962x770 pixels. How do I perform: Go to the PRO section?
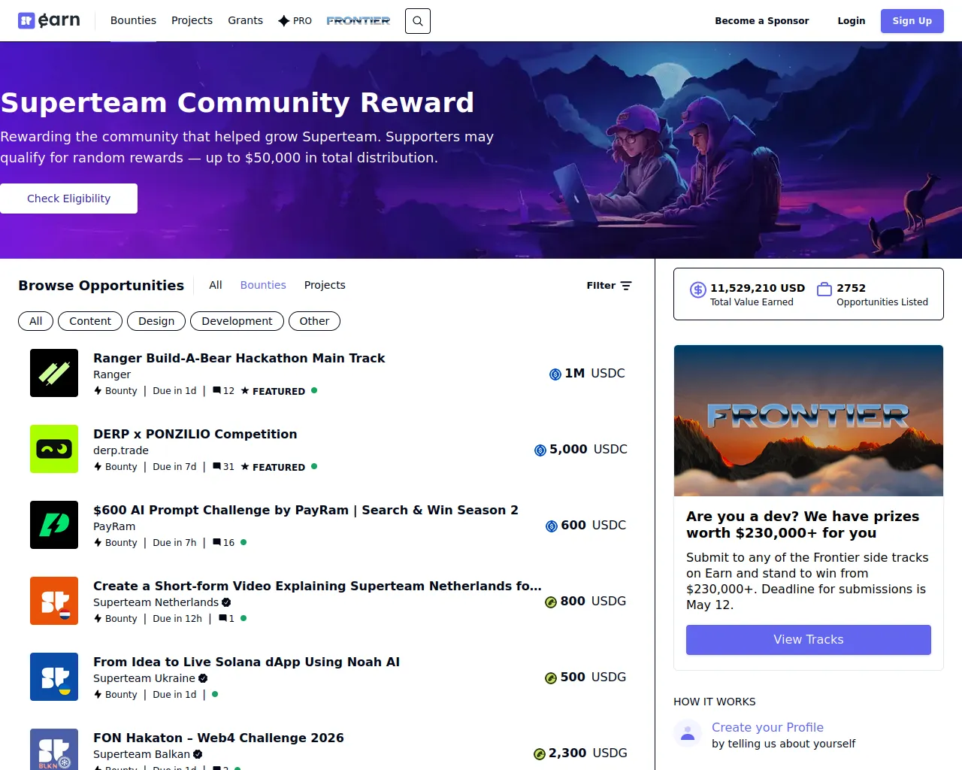[295, 21]
